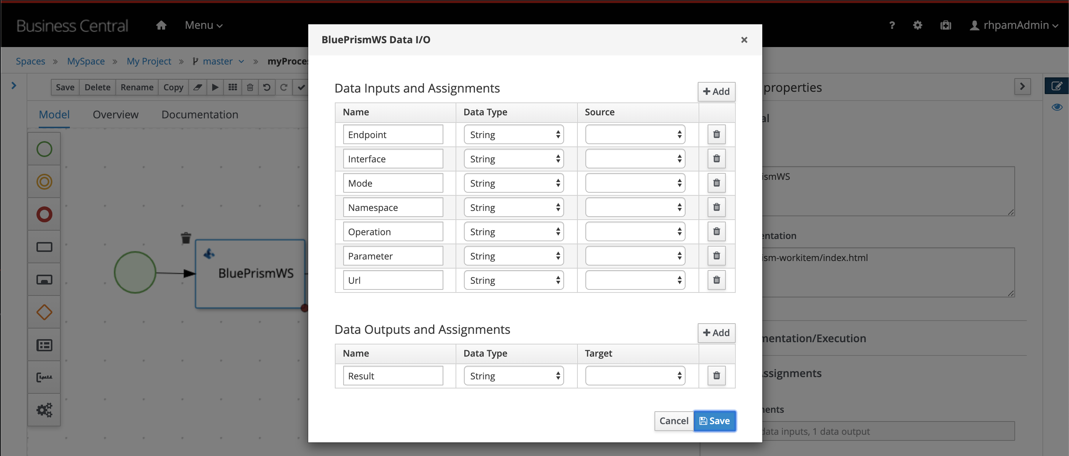1069x456 pixels.
Task: Click the eraser icon to clear the canvas
Action: coord(197,87)
